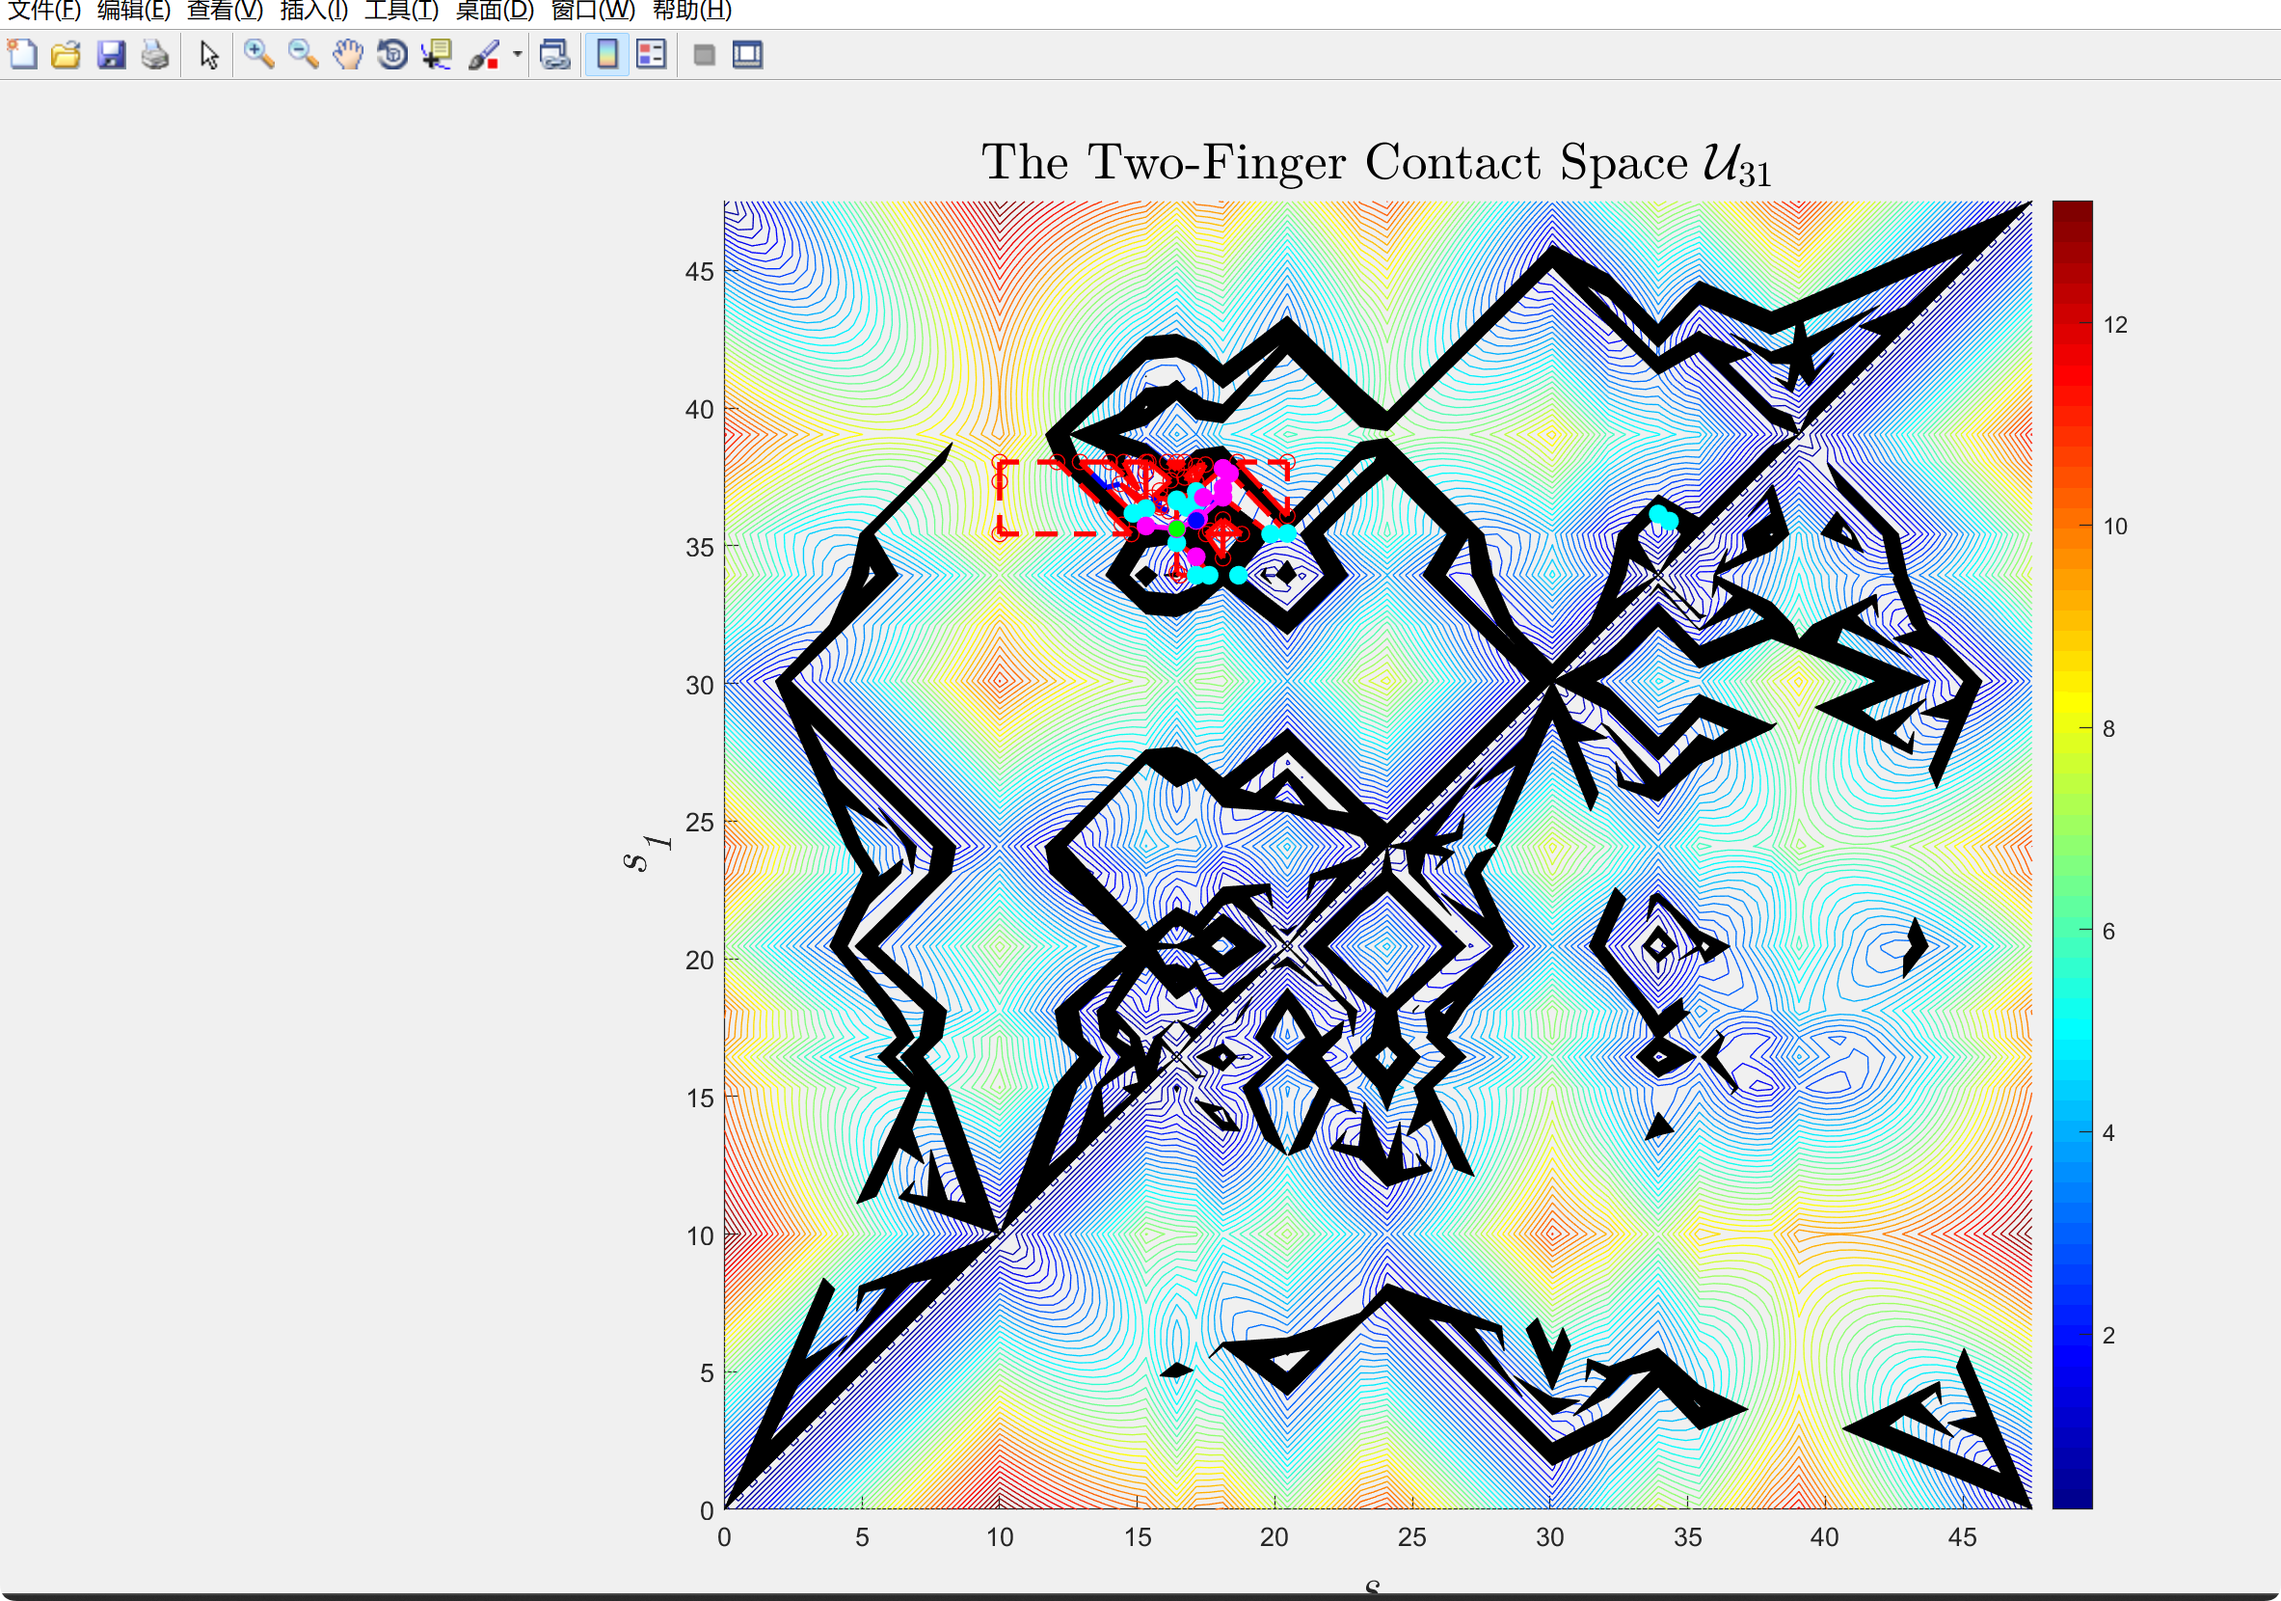Open the 插入(I) menu
This screenshot has height=1601, width=2281.
point(314,11)
